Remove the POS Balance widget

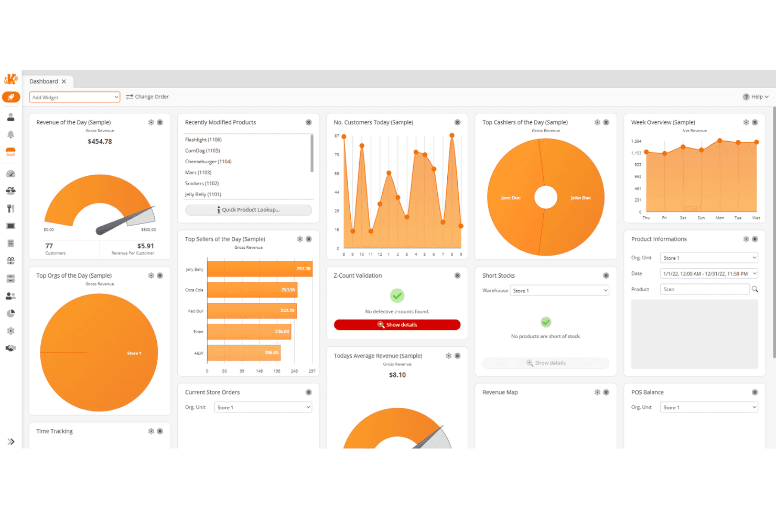[755, 392]
